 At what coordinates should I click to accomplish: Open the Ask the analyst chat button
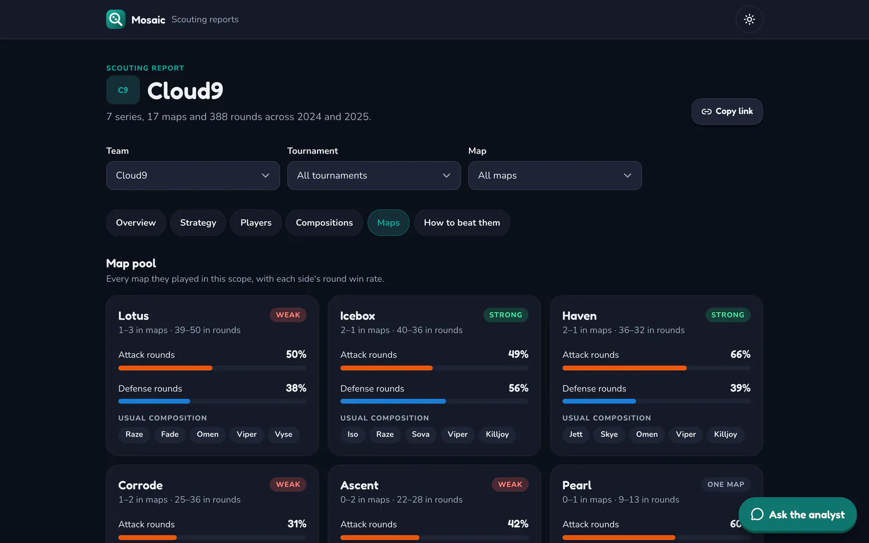coord(797,514)
